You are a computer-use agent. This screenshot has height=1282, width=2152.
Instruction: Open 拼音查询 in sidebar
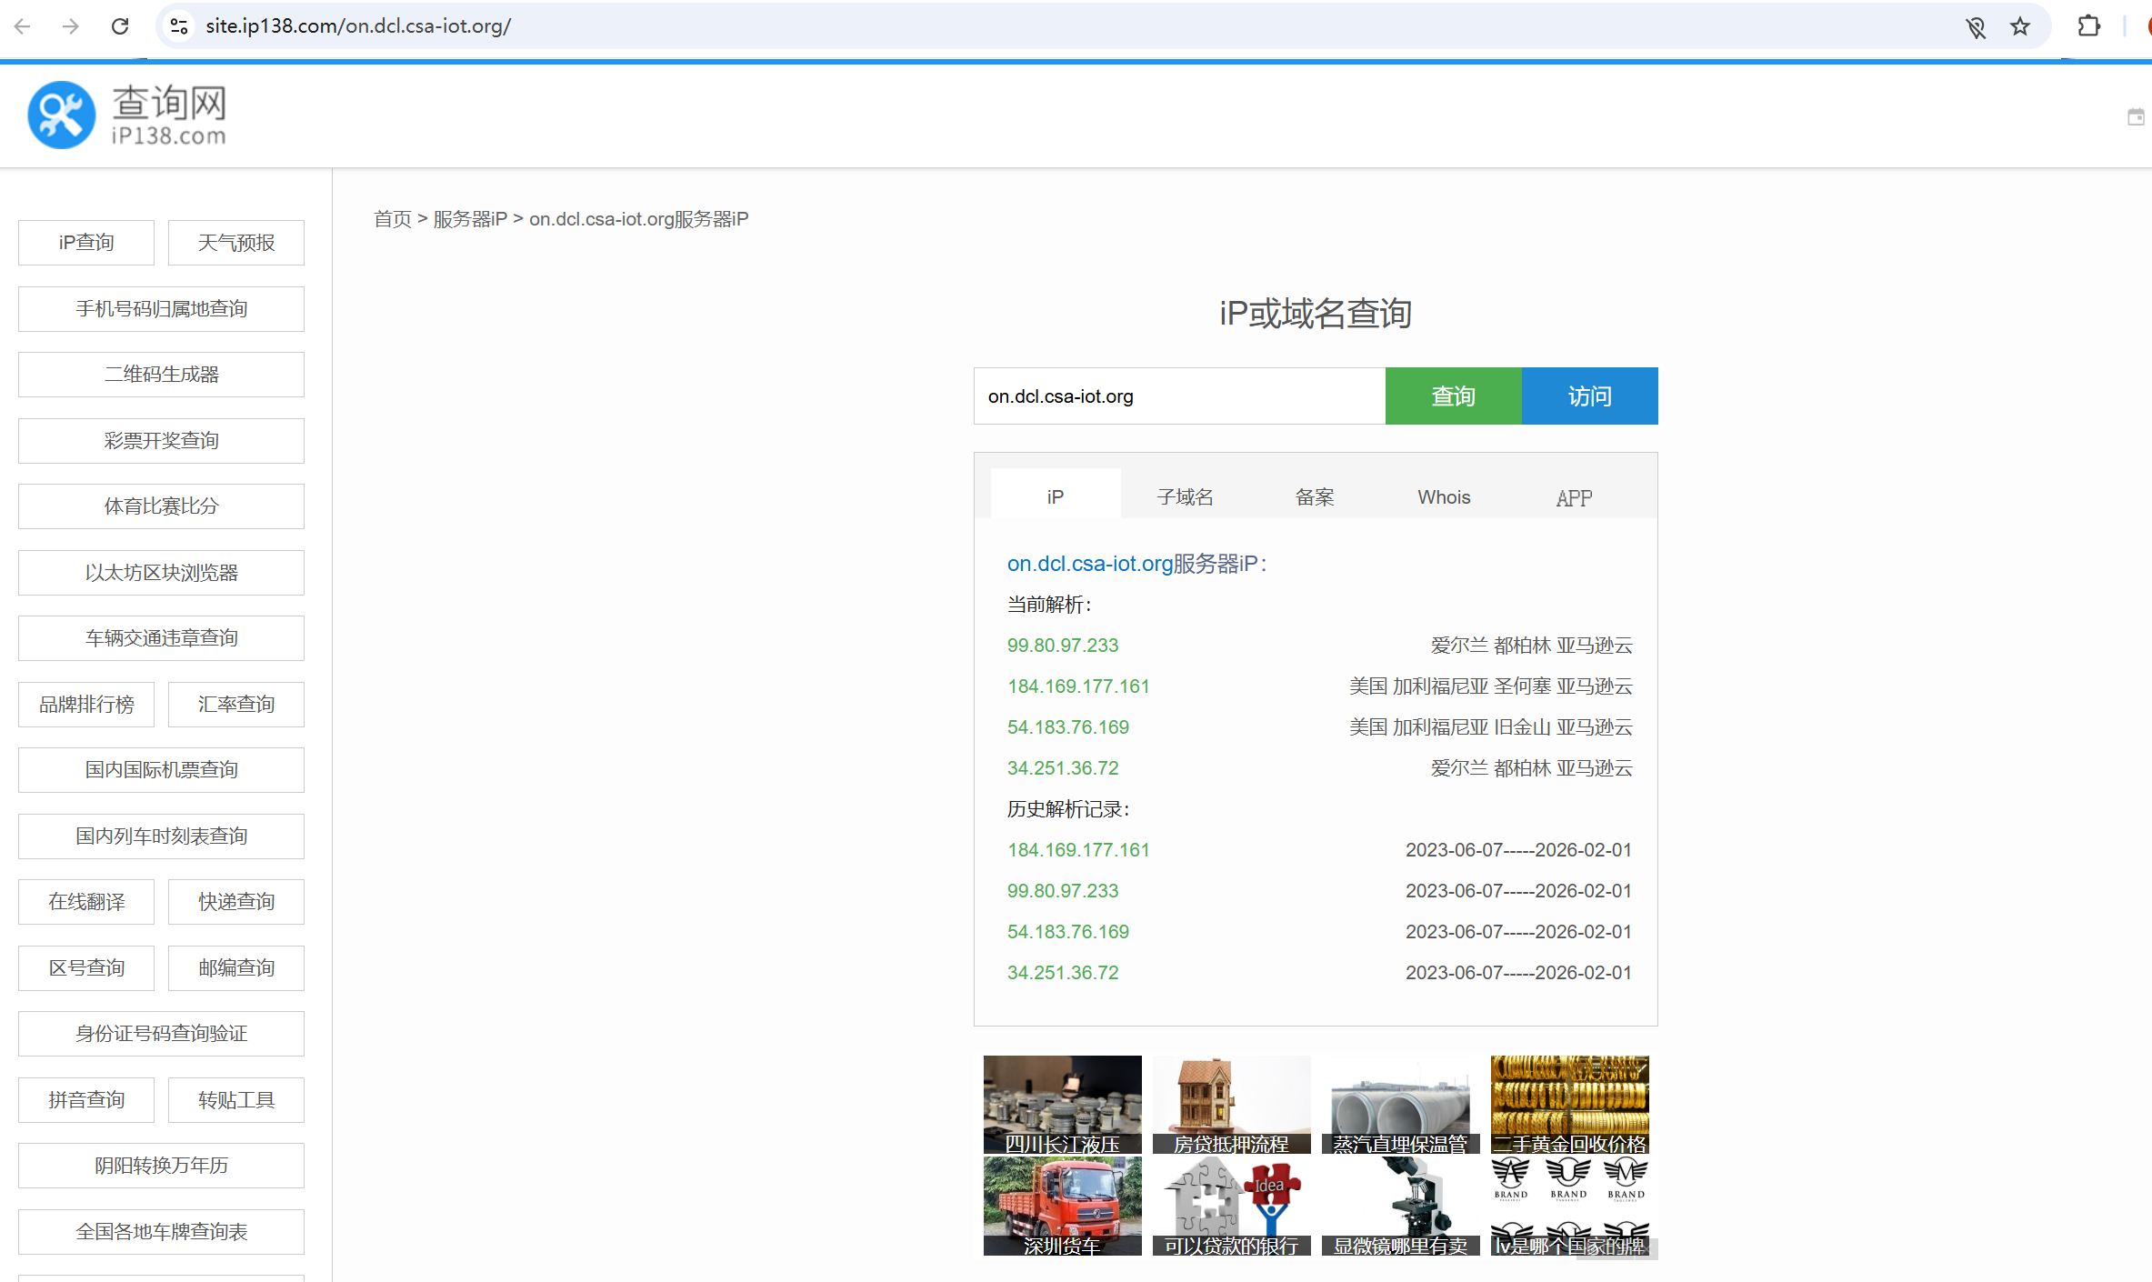[86, 1100]
